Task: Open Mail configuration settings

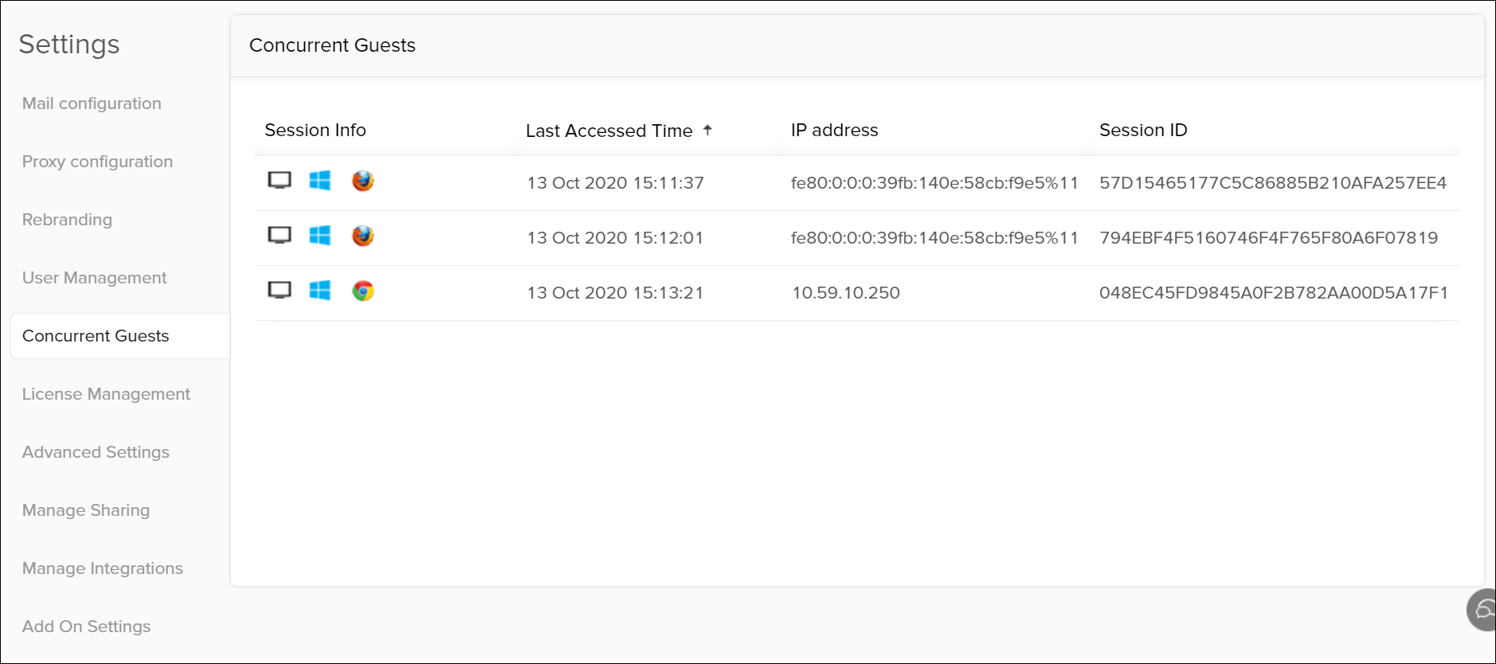Action: click(92, 104)
